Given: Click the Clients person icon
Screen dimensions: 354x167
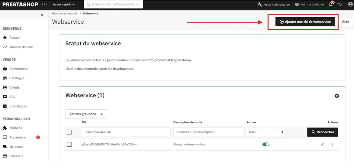Looking at the screenshot, I should (x=5, y=87).
